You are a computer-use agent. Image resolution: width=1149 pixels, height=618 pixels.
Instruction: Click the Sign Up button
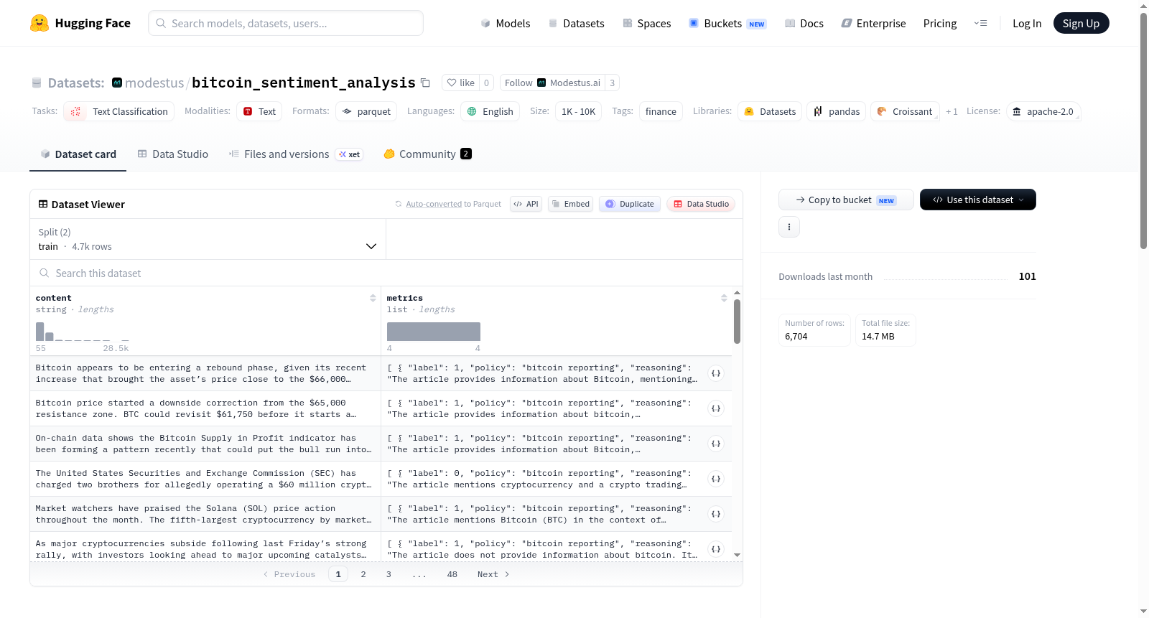(x=1081, y=23)
